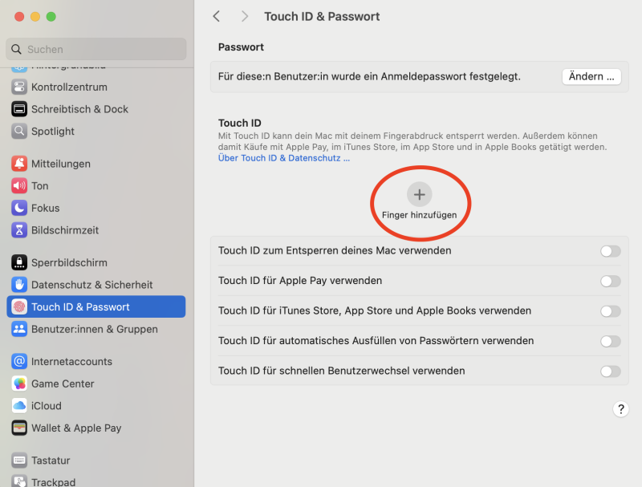
Task: Select the Fokus moon icon
Action: coord(19,208)
